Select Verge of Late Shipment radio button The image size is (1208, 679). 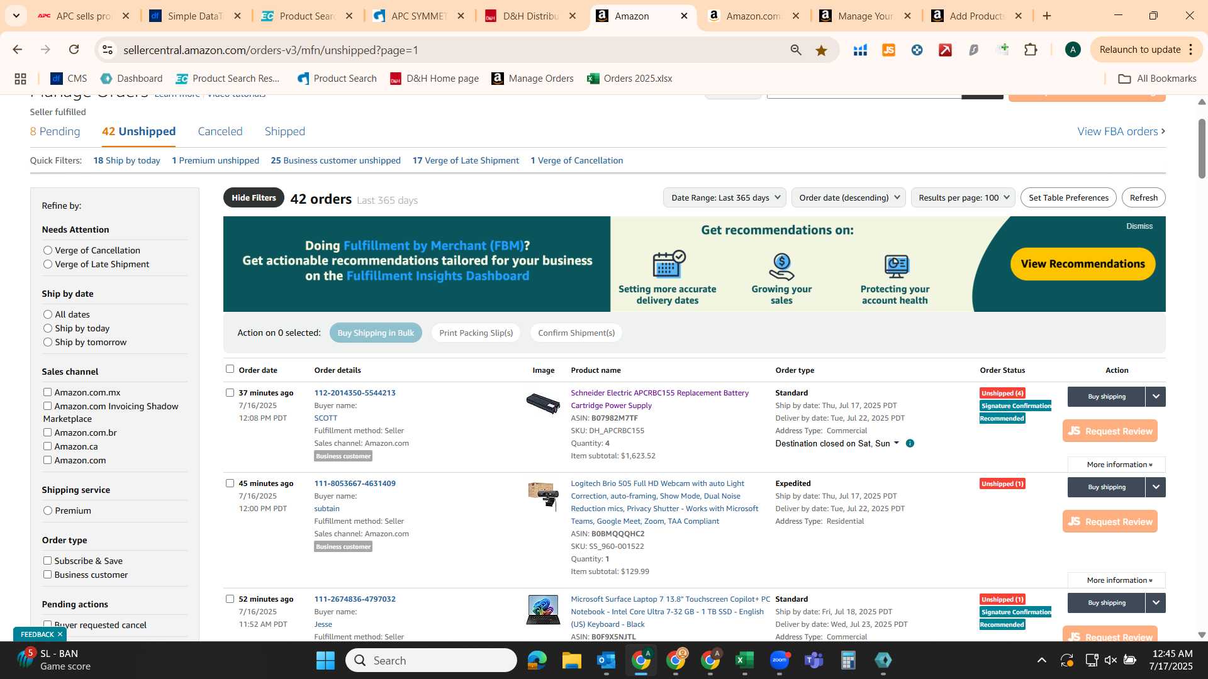point(47,264)
